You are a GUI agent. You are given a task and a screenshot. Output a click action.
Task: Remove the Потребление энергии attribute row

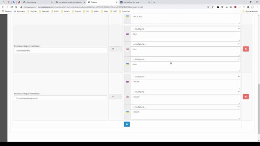[246, 97]
